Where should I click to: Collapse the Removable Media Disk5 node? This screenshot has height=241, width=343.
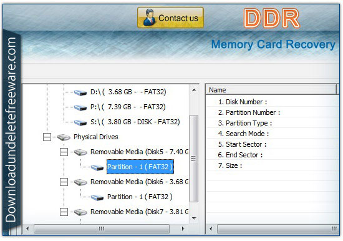click(64, 152)
